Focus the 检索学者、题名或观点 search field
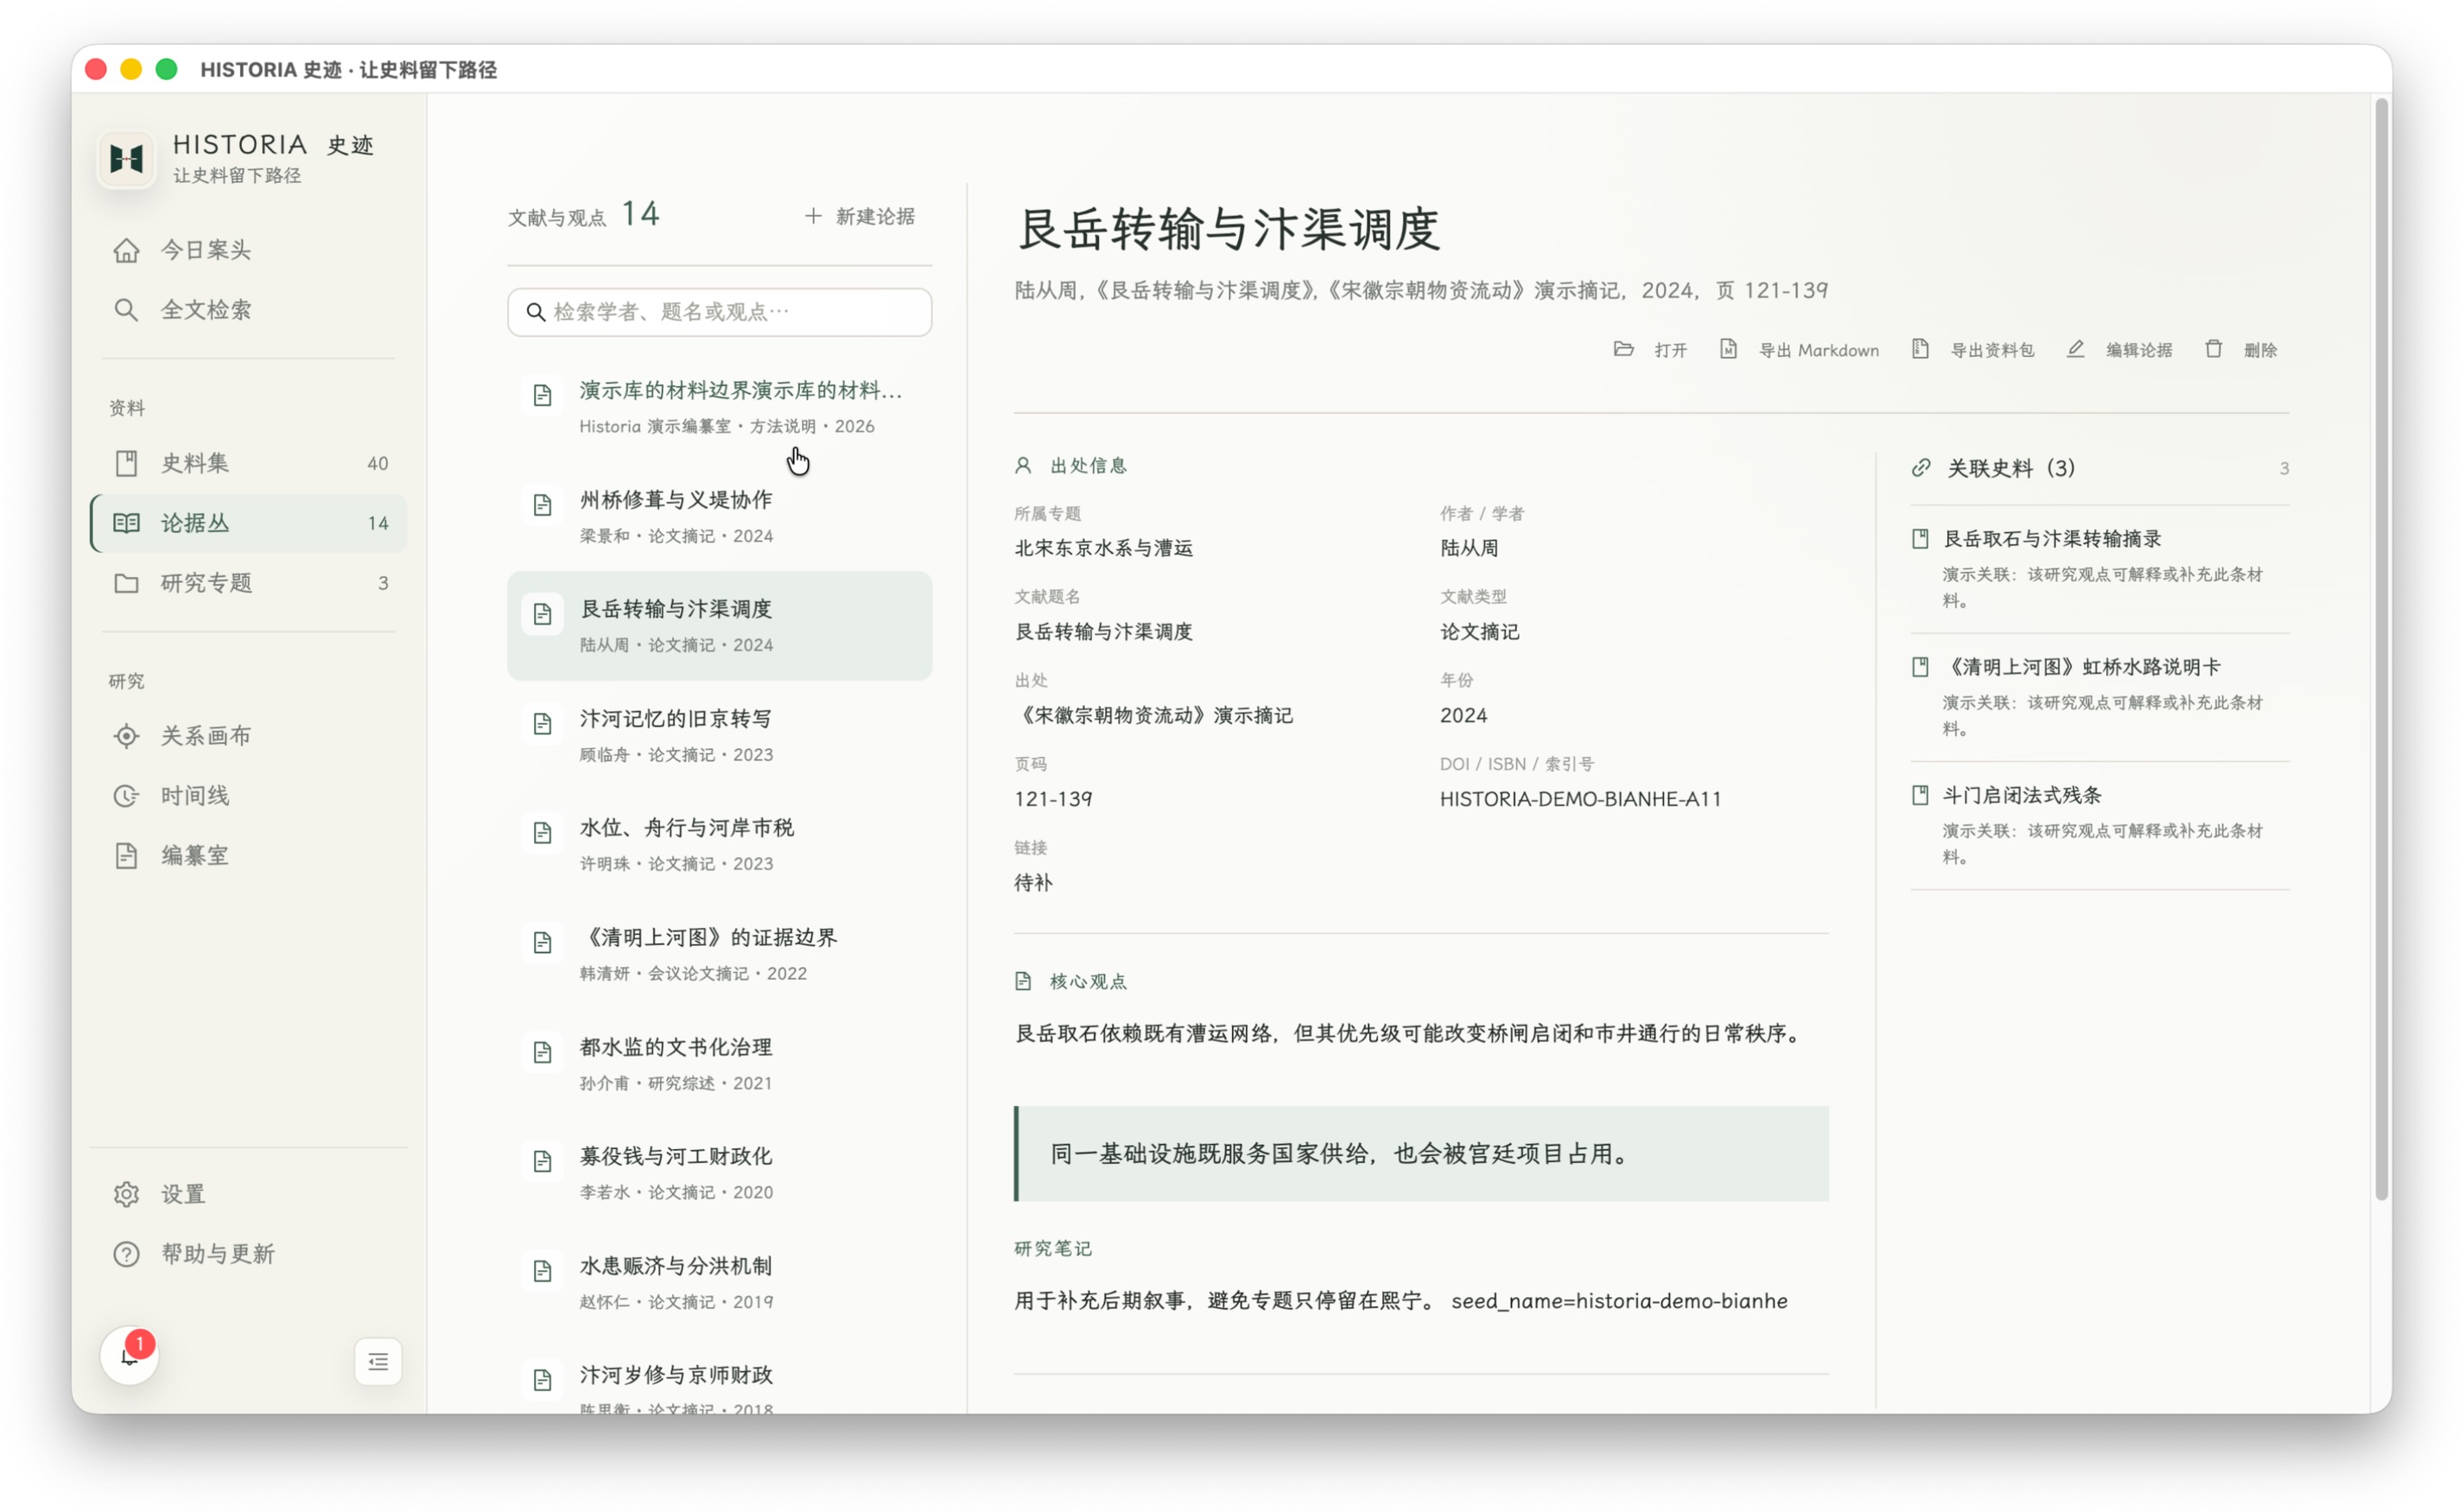The image size is (2464, 1512). 719,312
